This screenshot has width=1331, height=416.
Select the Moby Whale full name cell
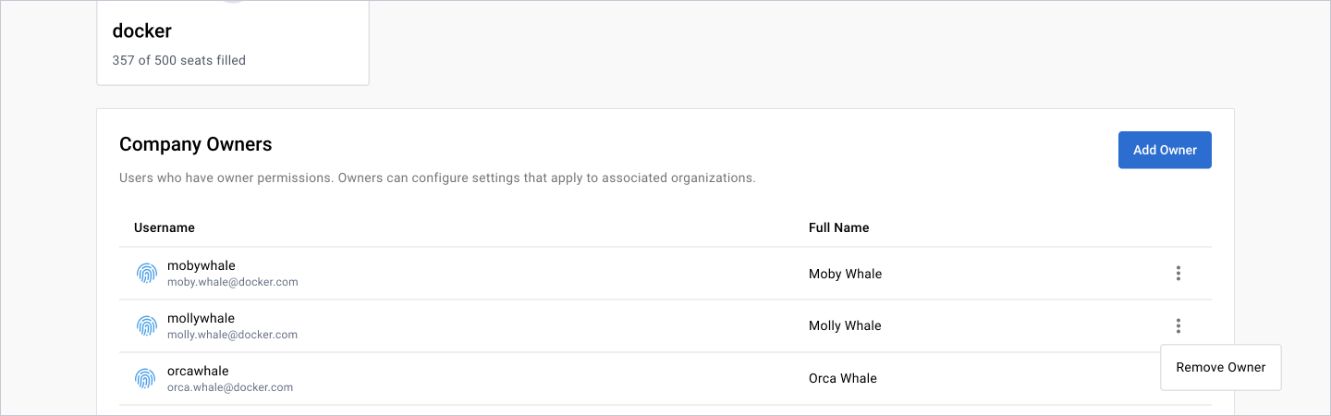coord(845,274)
